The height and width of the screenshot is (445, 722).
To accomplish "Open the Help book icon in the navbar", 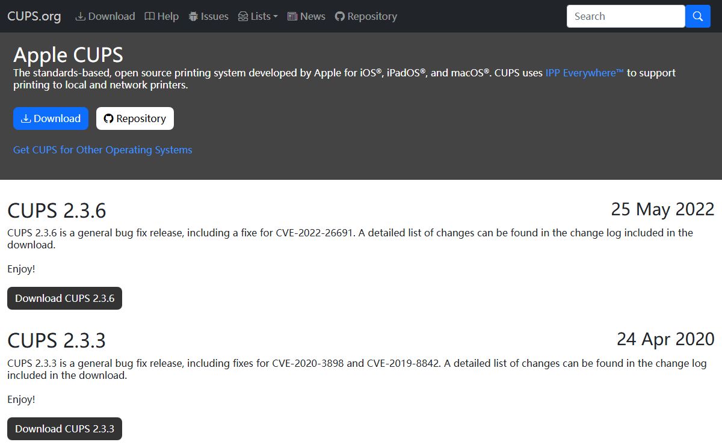I will (x=150, y=16).
